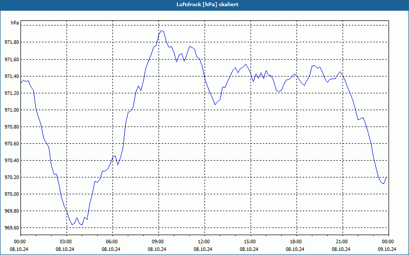Viewport: 409px width, 255px height.
Task: Click the 969,80 y-axis label
Action: (12, 211)
